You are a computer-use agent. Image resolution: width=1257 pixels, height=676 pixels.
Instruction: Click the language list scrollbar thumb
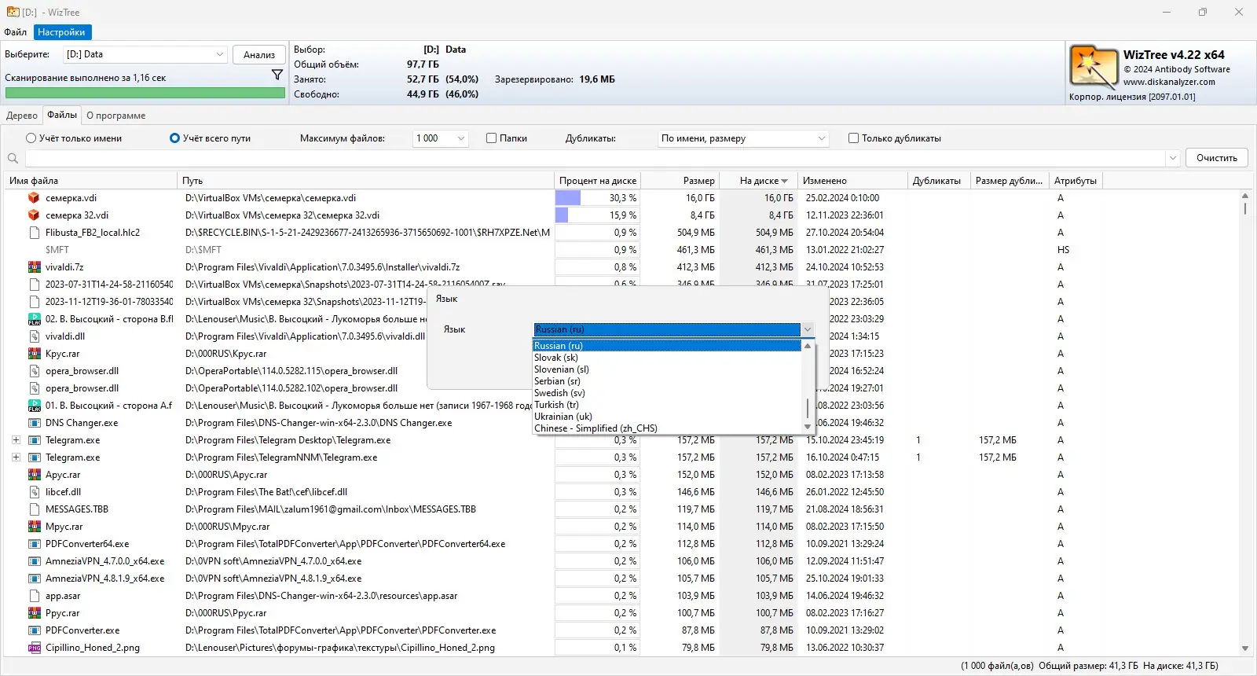point(808,409)
